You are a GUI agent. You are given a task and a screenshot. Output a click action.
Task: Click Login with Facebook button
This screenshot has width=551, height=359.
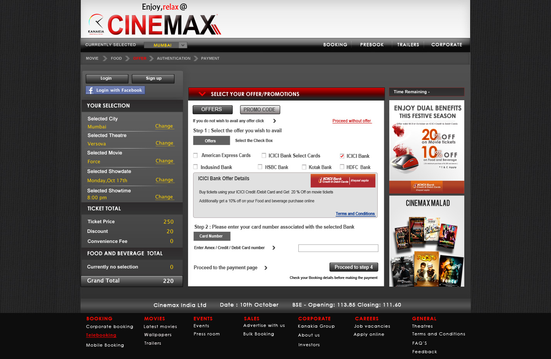(x=115, y=90)
